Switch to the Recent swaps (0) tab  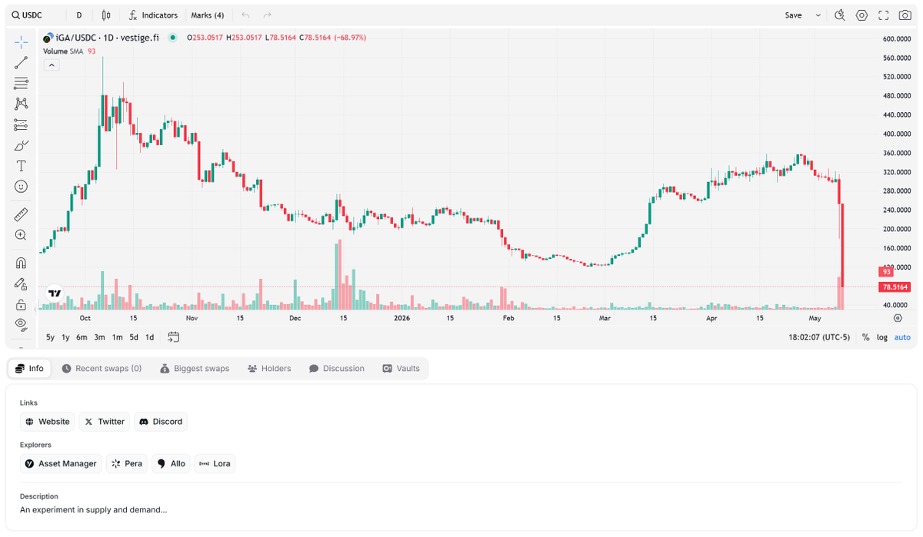[x=102, y=369]
